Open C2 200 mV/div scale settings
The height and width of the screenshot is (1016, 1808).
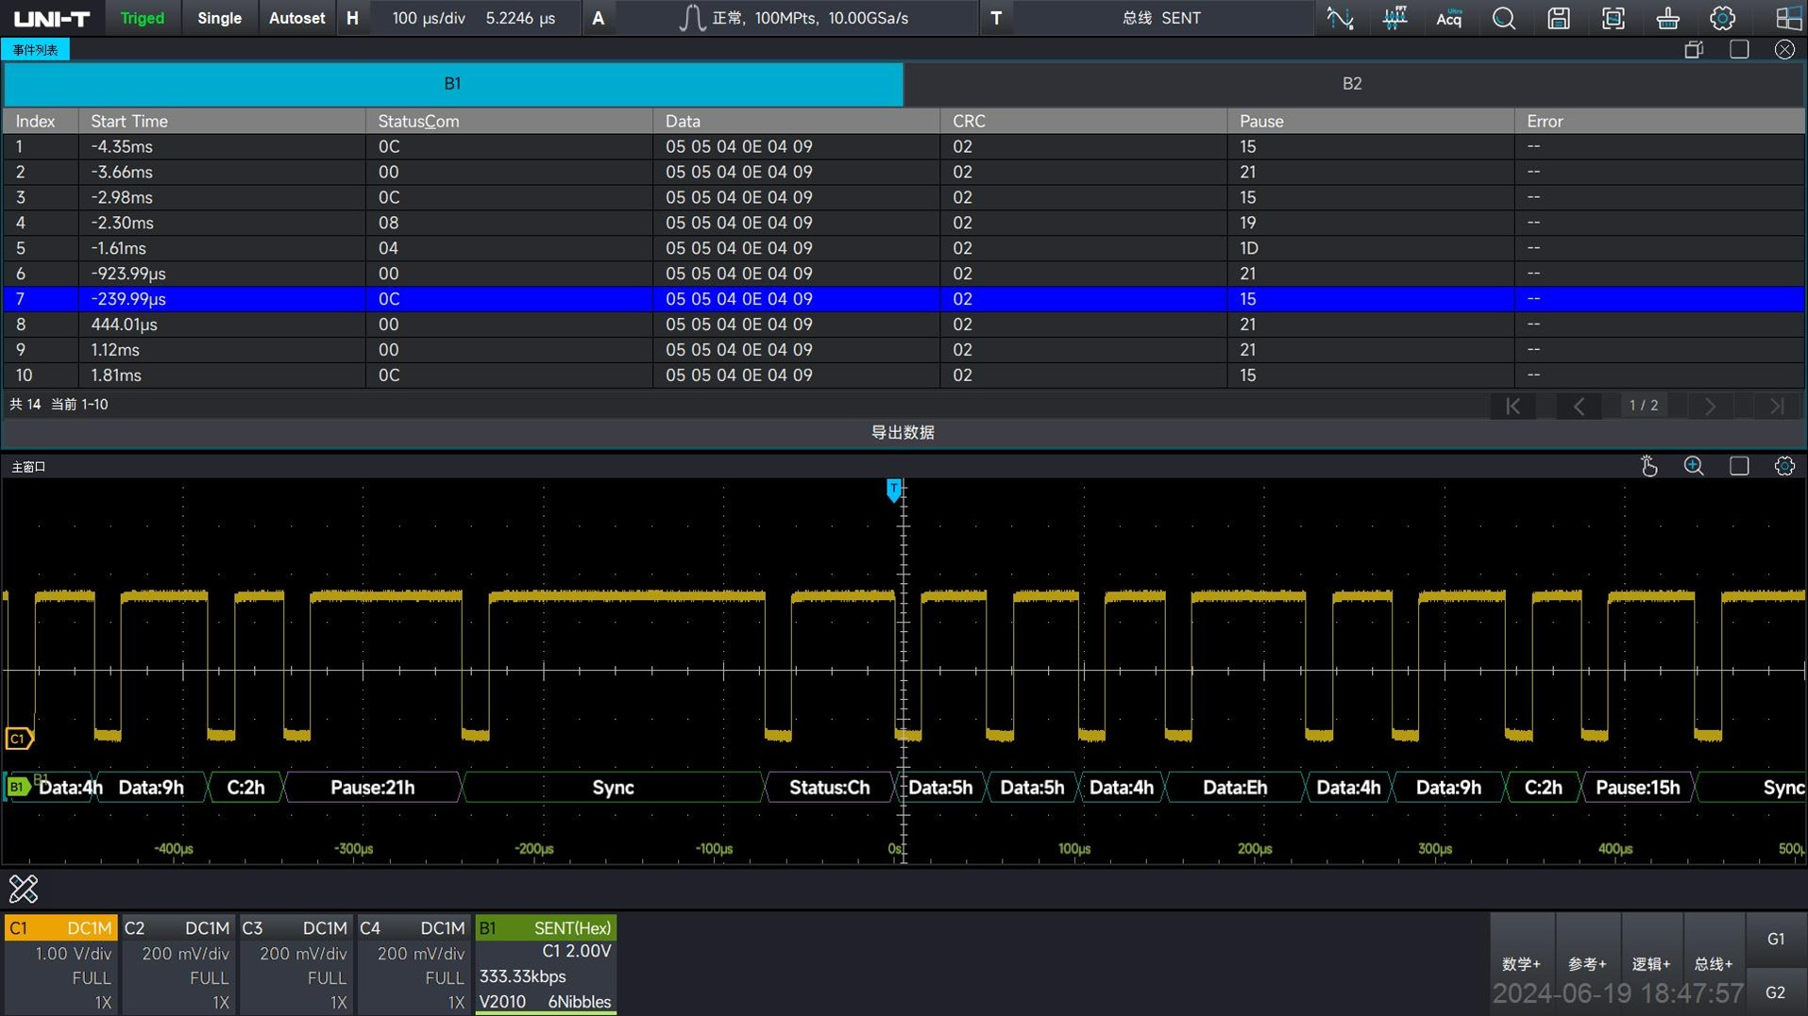185,954
